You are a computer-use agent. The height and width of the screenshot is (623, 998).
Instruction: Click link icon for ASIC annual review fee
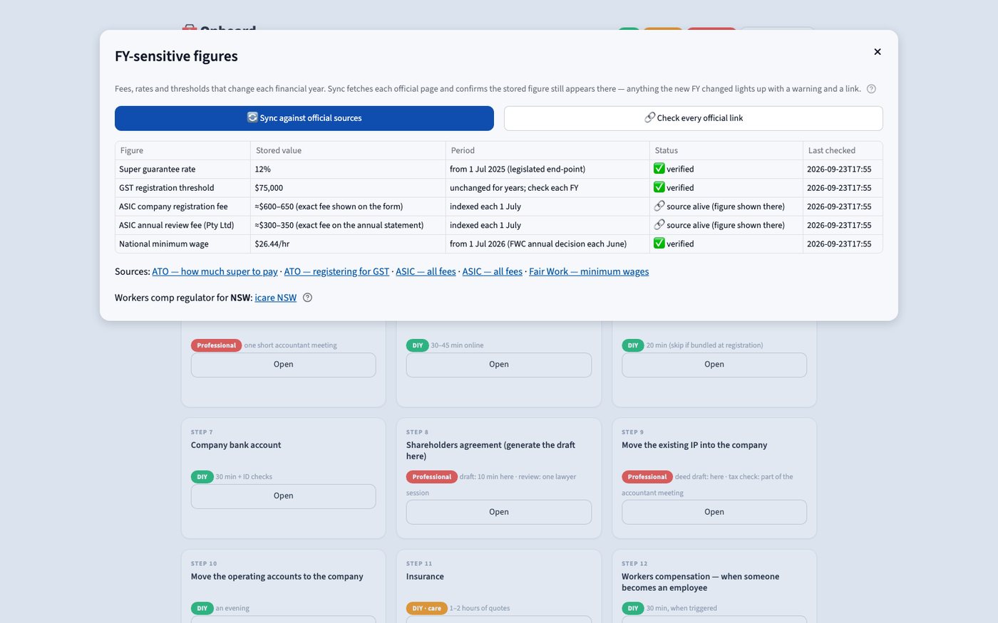click(659, 224)
